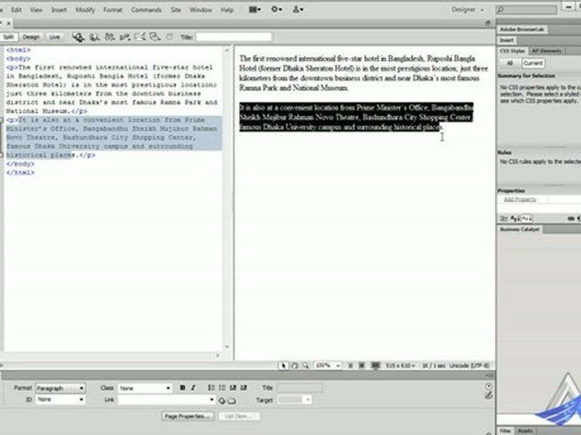
Task: Select the Zoom magnifier tool in status bar
Action: coord(306,366)
